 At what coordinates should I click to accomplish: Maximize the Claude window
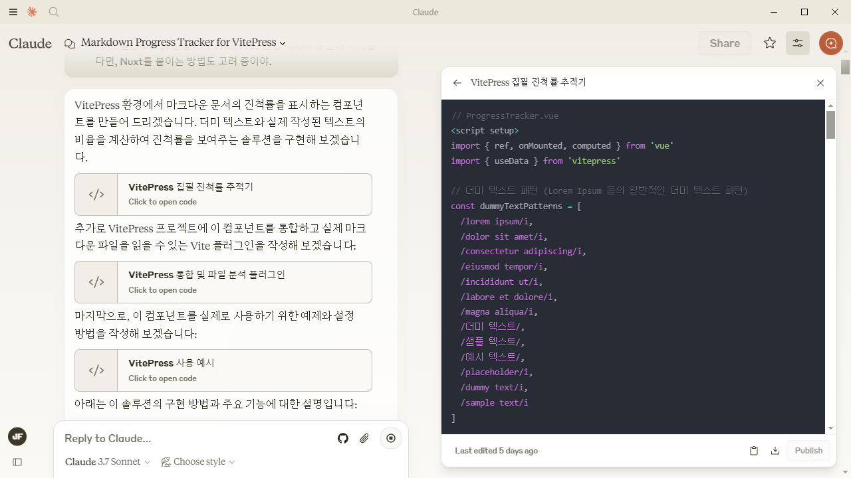pos(804,12)
